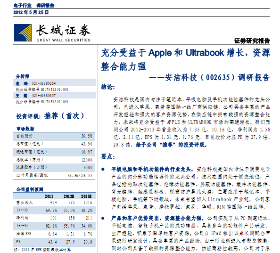Click the '市场数据' section heading
This screenshot has width=280, height=253.
[25, 129]
